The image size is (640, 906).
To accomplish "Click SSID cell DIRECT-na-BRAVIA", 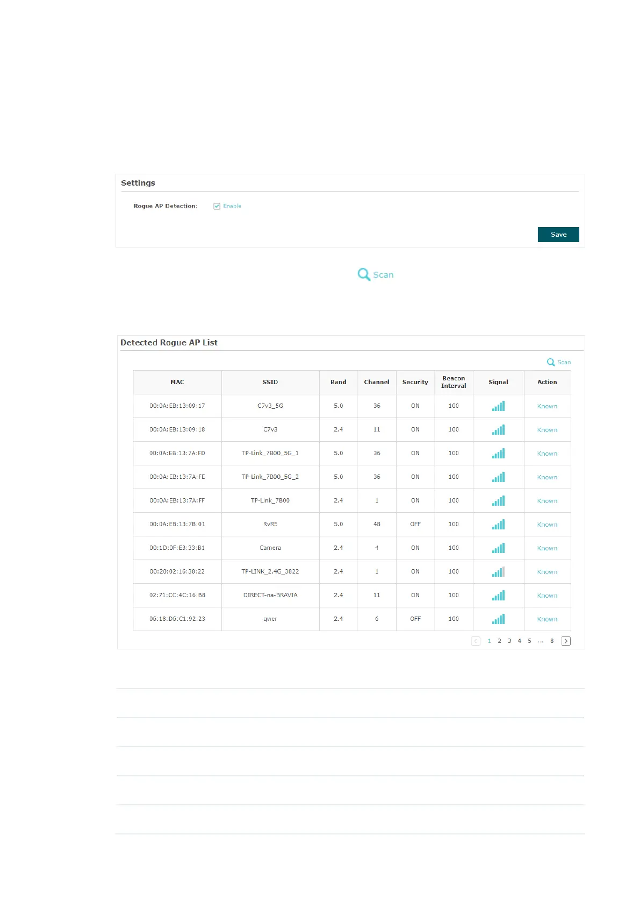I will (x=270, y=596).
